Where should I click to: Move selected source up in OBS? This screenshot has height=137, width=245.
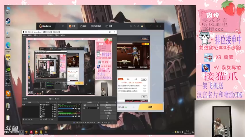coord(49,119)
